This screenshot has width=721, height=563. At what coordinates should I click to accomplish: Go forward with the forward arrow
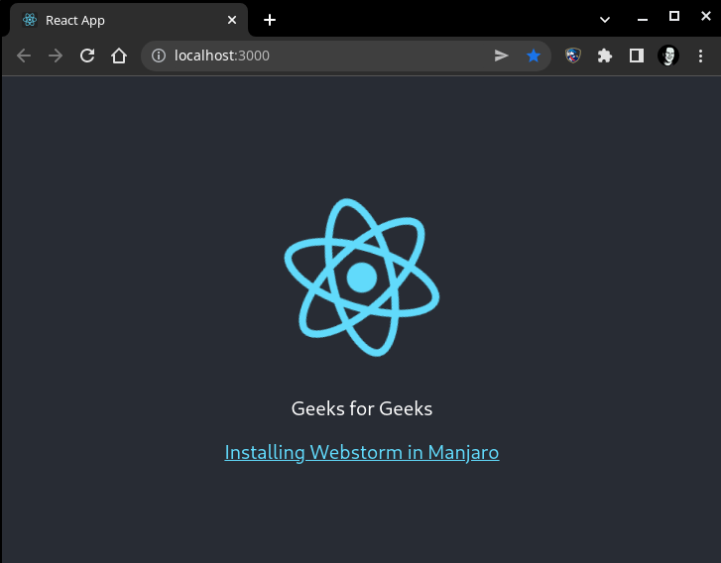[x=56, y=56]
